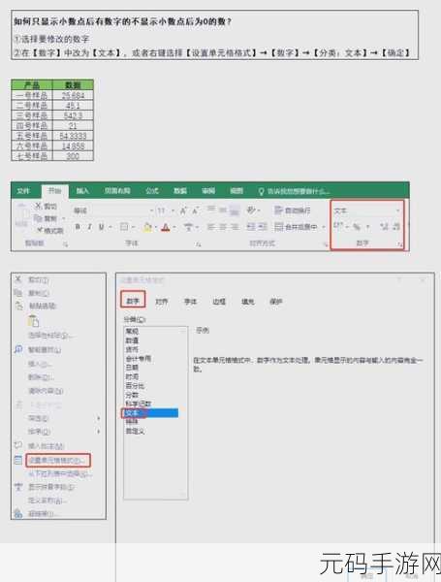Toggle bold formatting (B) in ribbon
Viewport: 441px width, 582px height.
coord(78,227)
